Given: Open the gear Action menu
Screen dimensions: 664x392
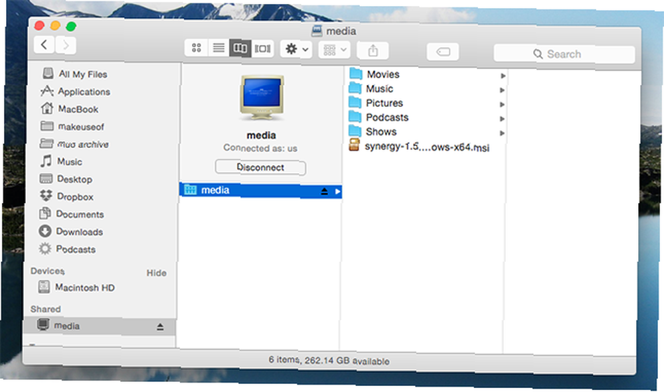Looking at the screenshot, I should click(296, 49).
